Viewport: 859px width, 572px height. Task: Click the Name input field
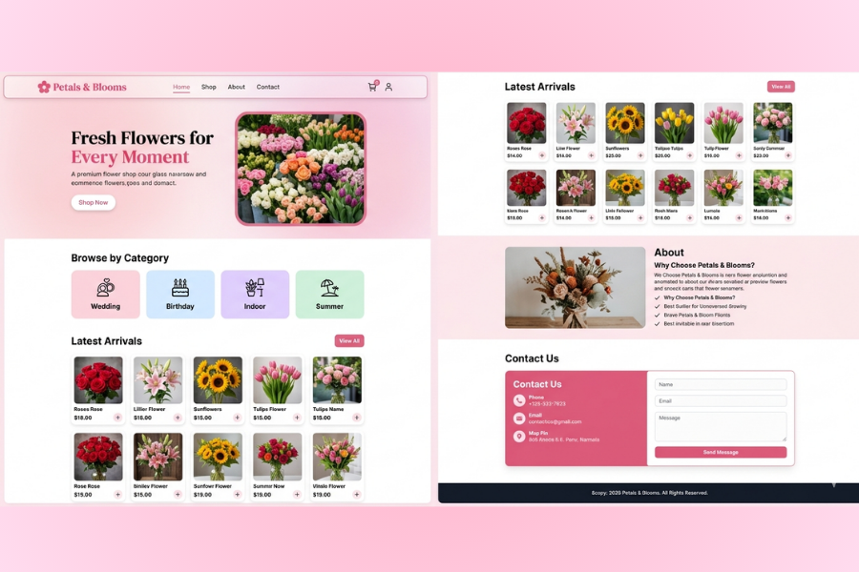[720, 382]
